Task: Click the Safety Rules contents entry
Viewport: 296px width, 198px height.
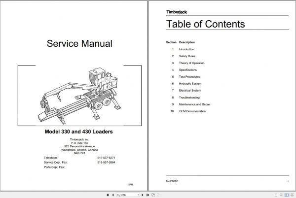Action: [x=187, y=56]
